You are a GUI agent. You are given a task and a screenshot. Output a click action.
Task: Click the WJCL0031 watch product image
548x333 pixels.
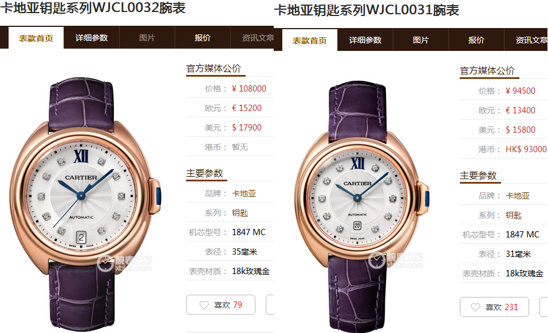click(362, 206)
